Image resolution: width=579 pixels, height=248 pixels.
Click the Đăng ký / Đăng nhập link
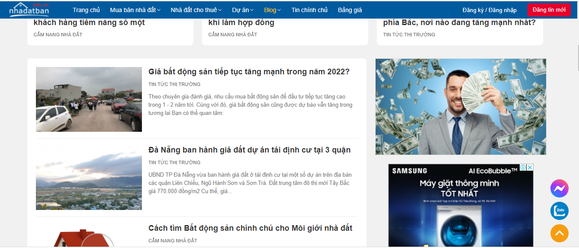point(489,10)
